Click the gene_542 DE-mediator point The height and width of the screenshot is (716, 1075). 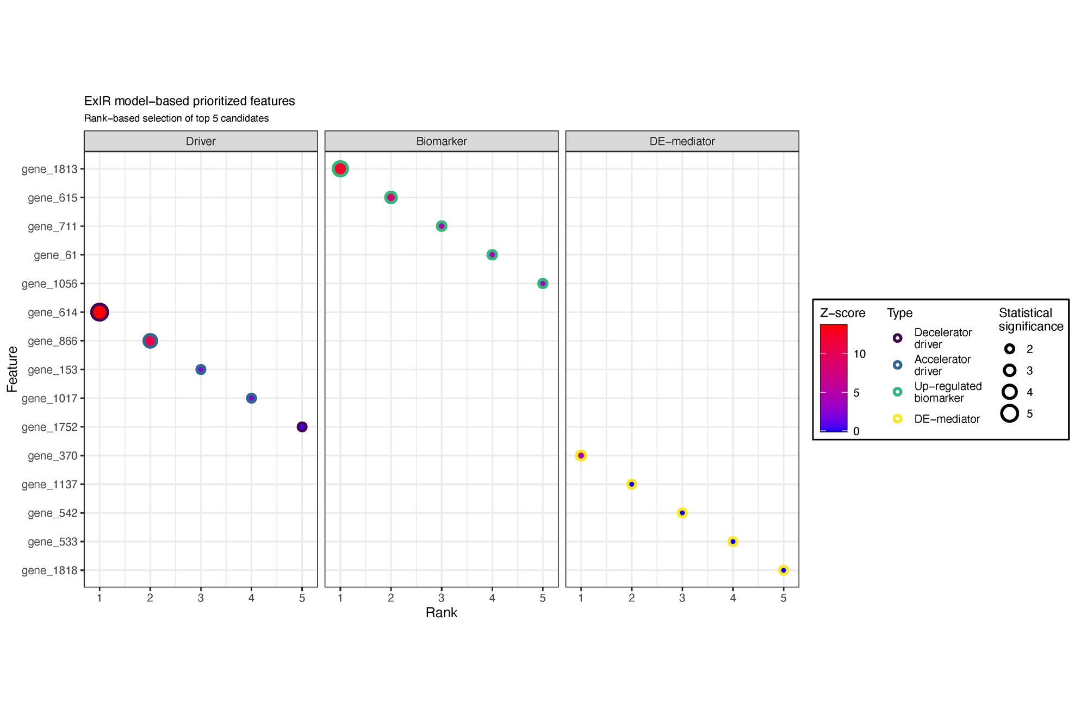[x=682, y=513]
